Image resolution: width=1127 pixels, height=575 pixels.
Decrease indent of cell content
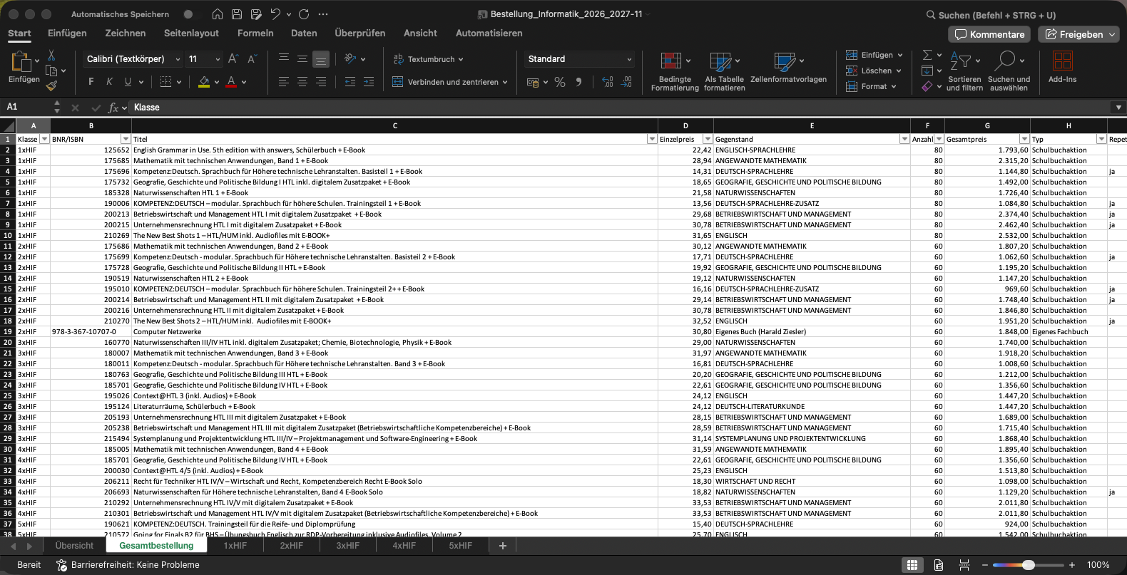pyautogui.click(x=350, y=82)
